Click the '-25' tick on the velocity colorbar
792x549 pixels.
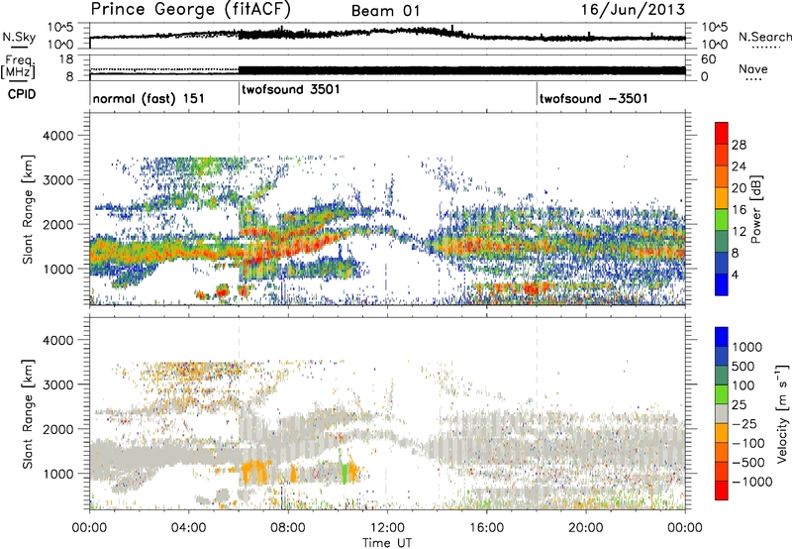point(744,423)
